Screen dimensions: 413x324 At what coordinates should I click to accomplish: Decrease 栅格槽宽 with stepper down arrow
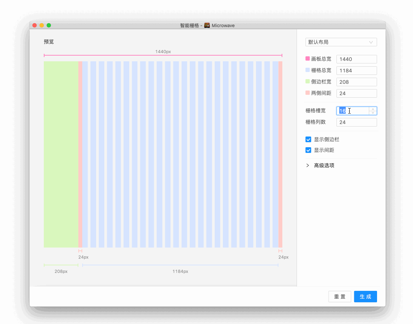(373, 113)
